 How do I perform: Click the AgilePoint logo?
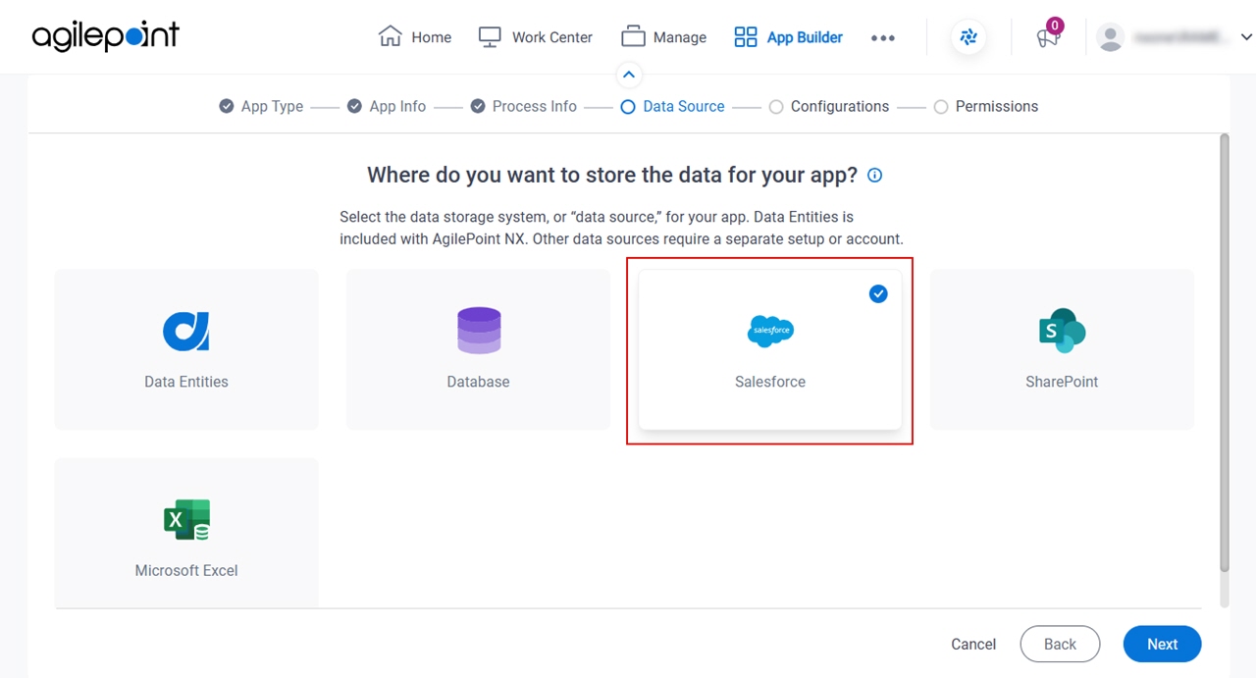pos(105,36)
